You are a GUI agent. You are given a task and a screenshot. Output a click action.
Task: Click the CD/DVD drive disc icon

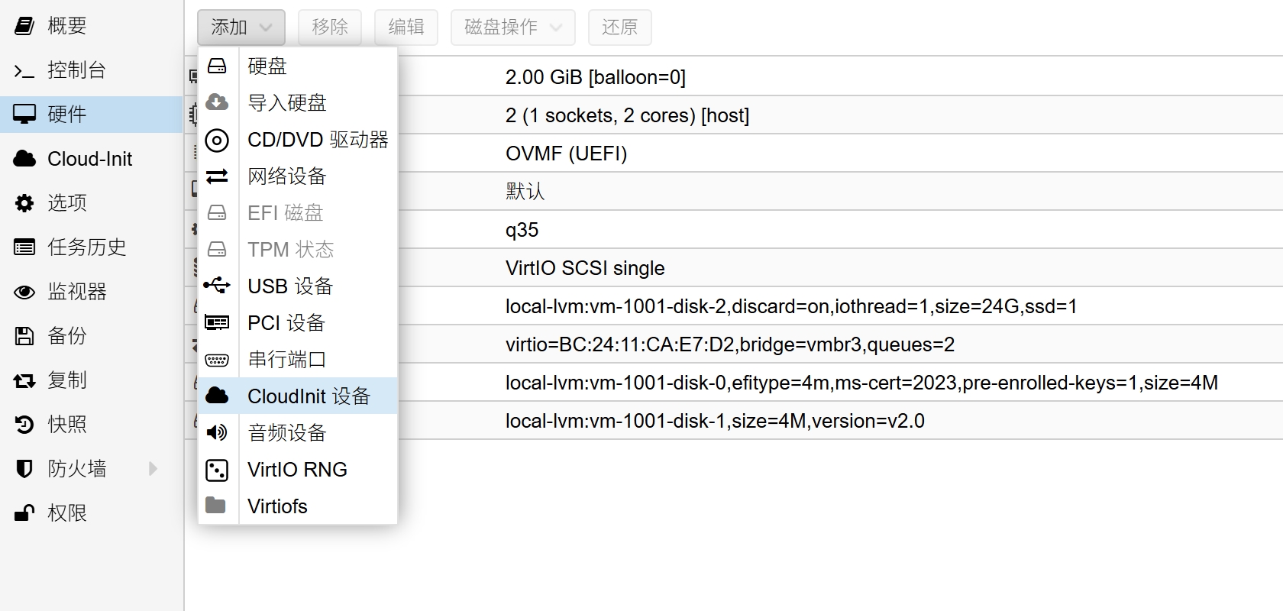217,140
